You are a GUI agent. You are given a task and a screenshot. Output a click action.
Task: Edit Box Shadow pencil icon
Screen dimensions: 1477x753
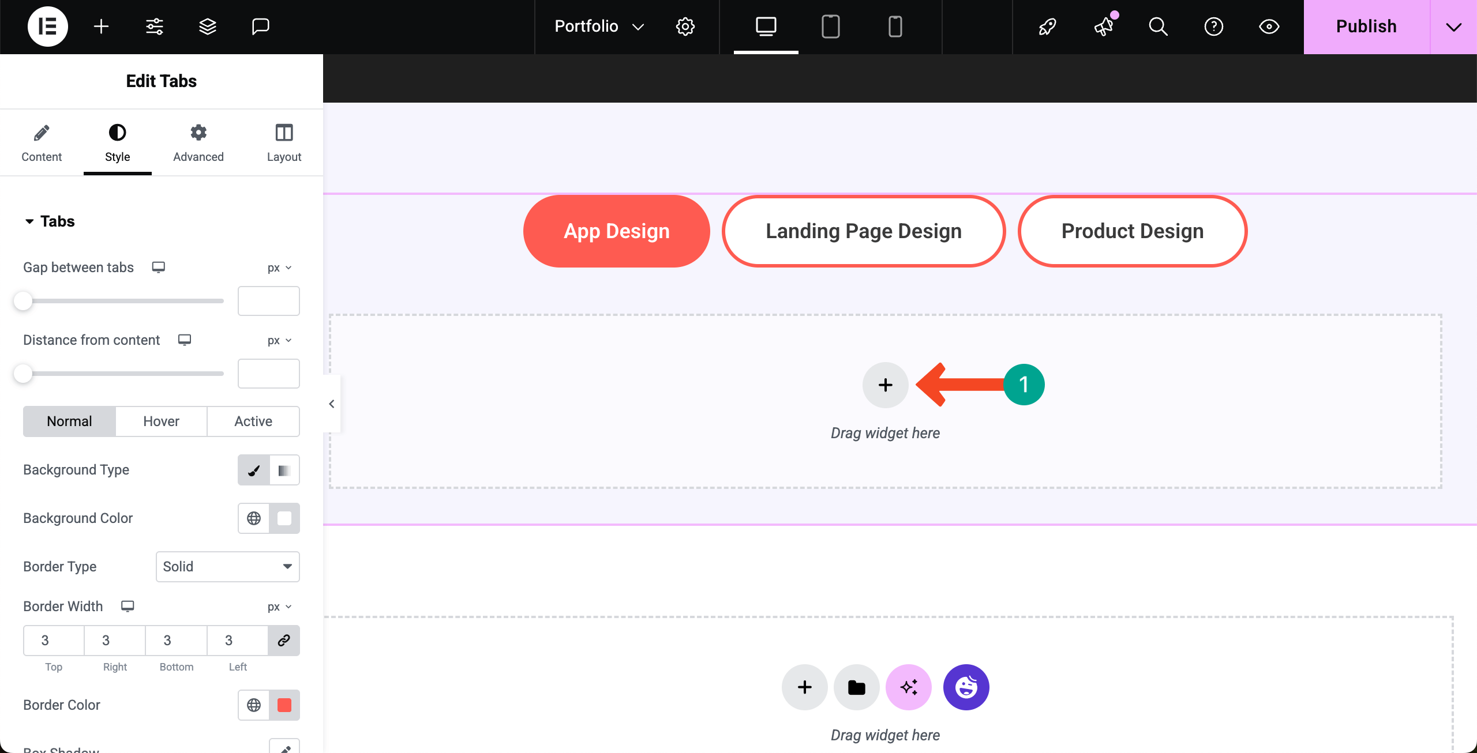tap(284, 747)
